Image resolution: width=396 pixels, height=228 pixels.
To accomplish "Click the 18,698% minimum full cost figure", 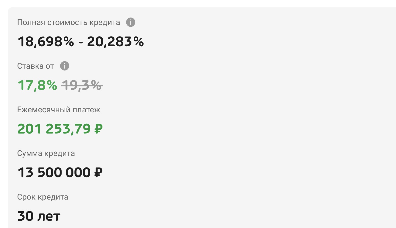I will (x=46, y=41).
